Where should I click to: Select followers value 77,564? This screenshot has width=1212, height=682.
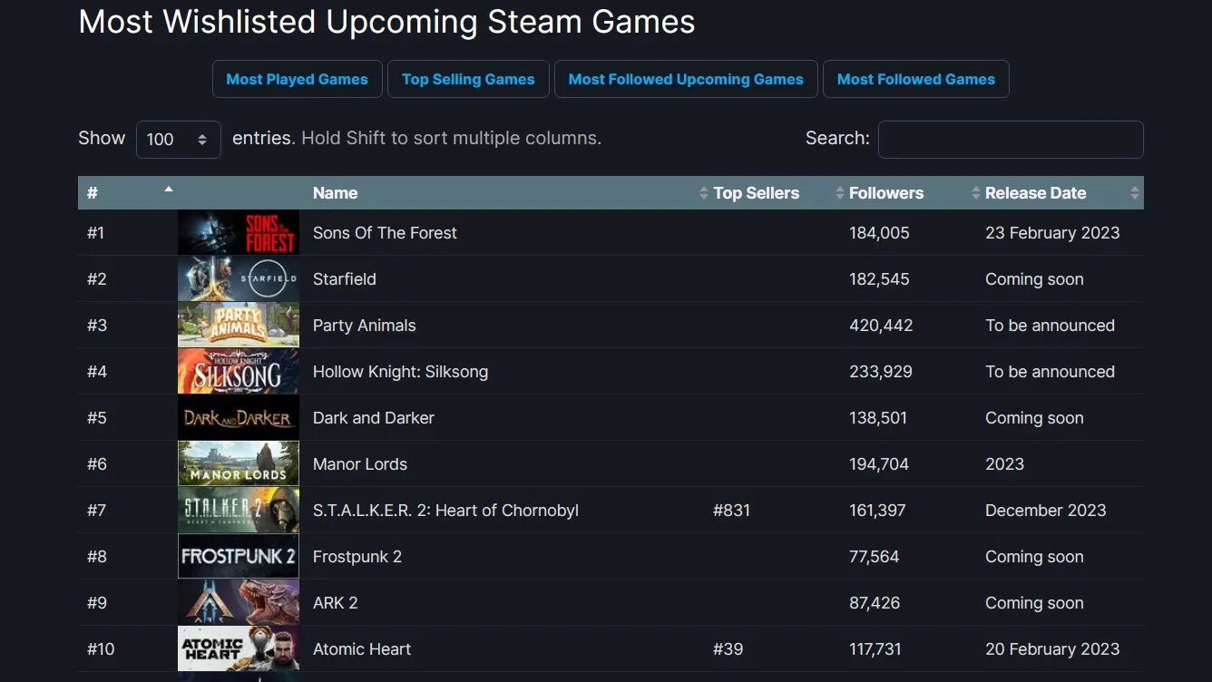click(x=874, y=557)
